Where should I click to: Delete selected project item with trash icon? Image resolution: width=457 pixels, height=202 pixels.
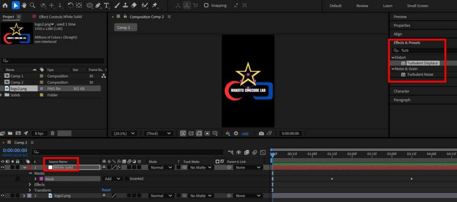tap(53, 133)
